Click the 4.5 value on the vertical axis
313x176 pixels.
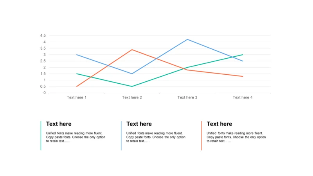43,36
